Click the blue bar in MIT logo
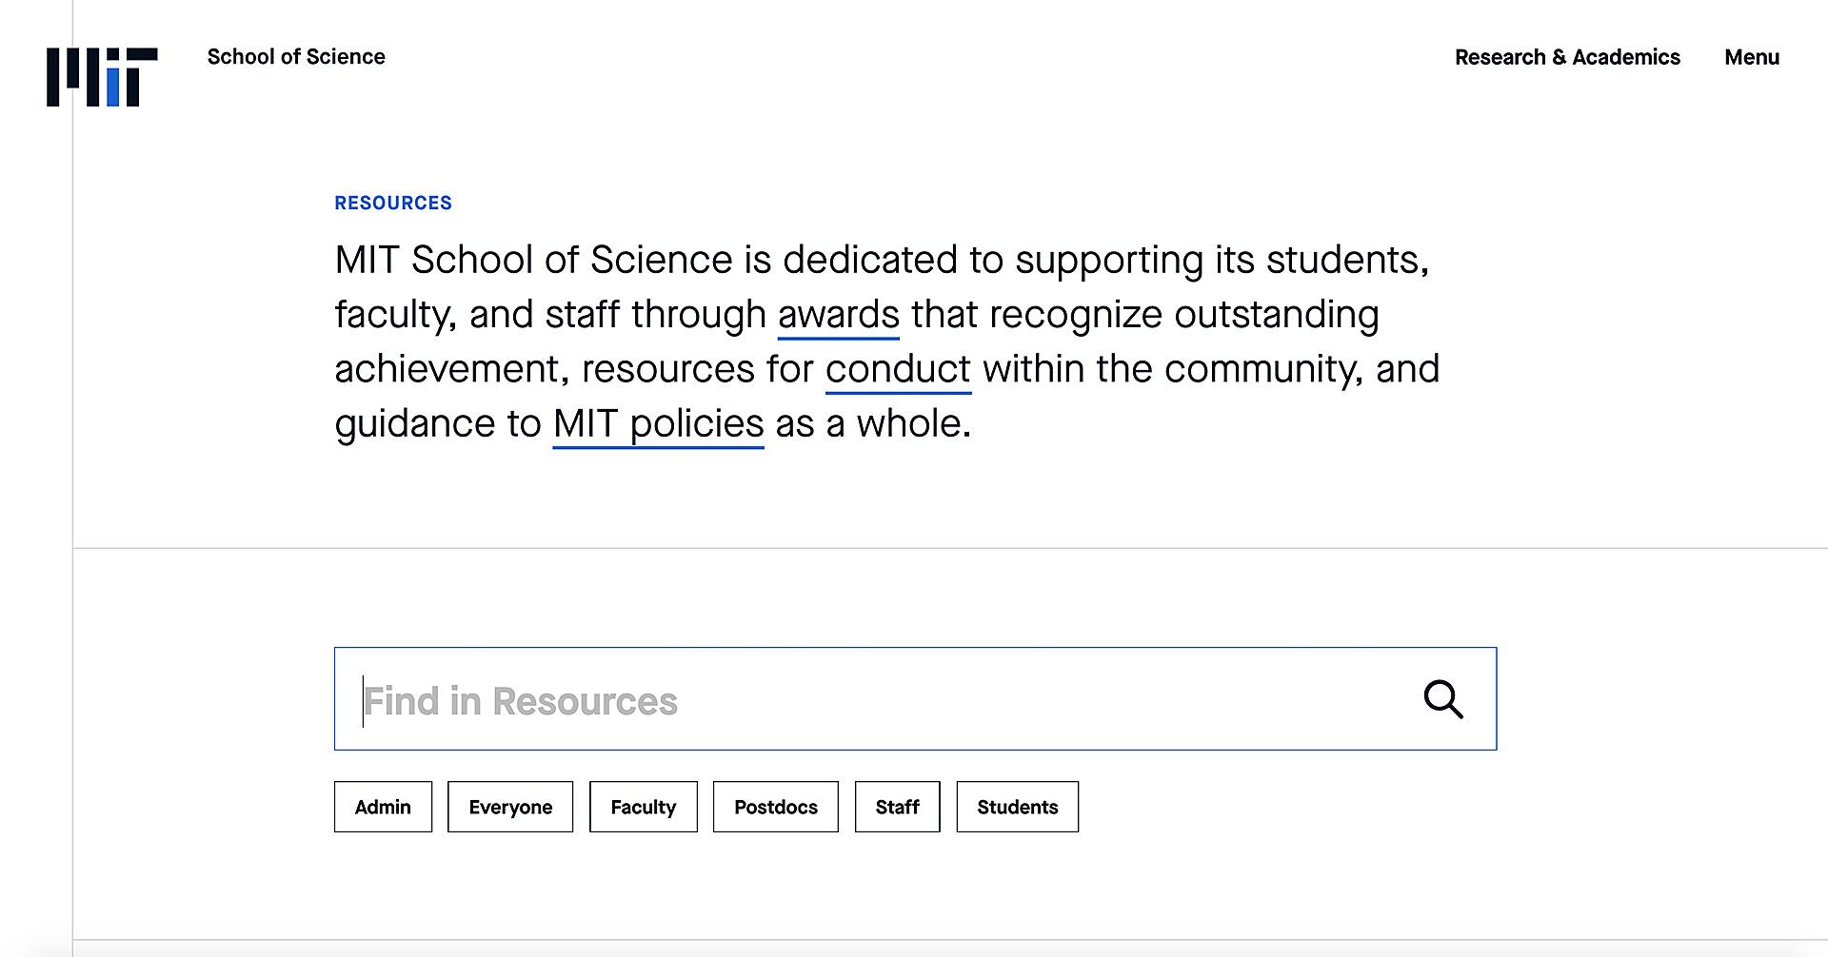 click(115, 88)
